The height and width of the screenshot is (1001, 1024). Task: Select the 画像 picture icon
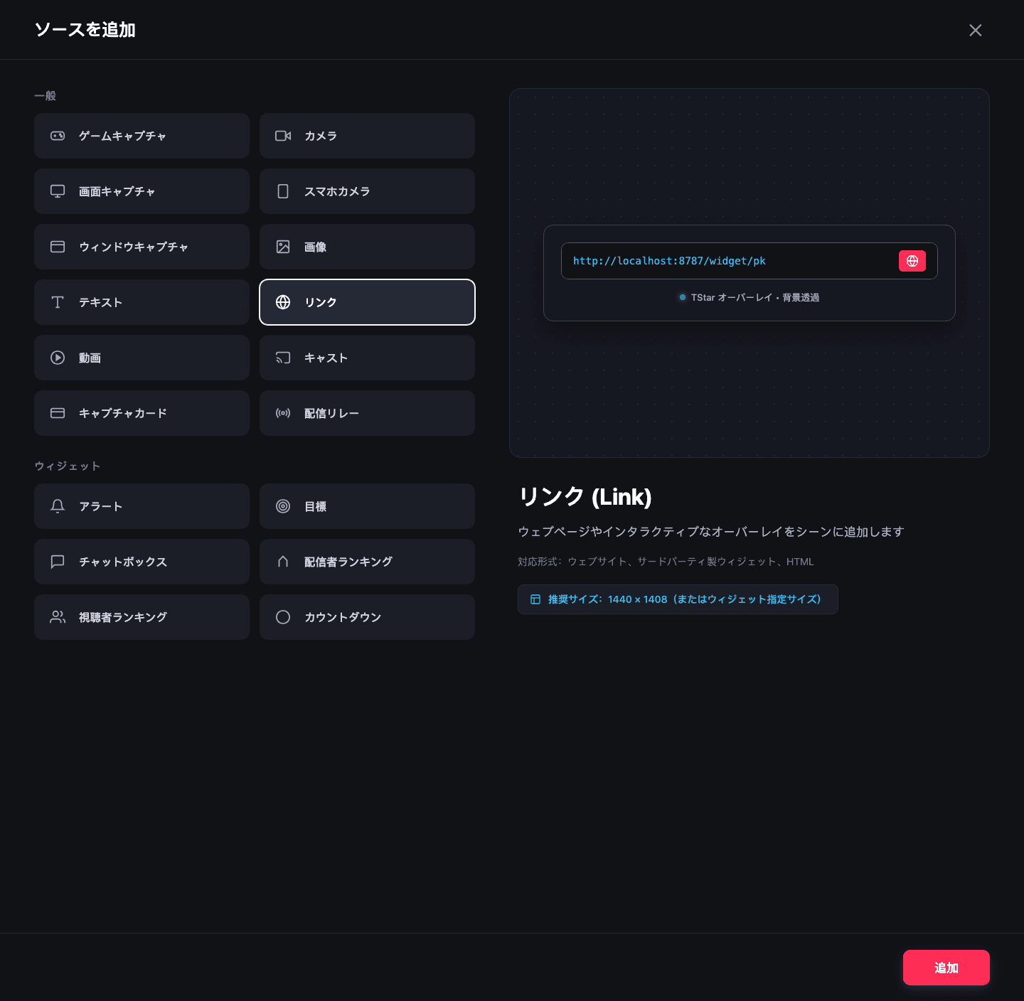[283, 247]
